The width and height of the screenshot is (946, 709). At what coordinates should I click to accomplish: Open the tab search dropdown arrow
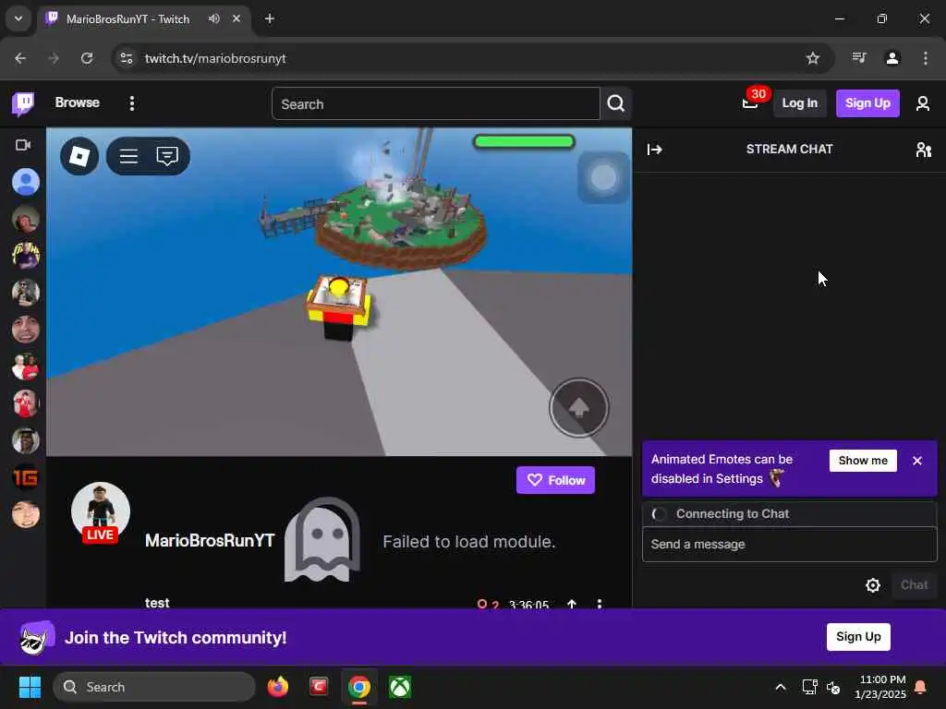18,18
